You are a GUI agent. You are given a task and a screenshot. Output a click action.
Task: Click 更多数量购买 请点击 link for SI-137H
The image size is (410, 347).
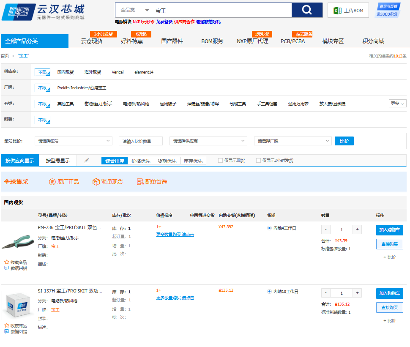pos(175,298)
